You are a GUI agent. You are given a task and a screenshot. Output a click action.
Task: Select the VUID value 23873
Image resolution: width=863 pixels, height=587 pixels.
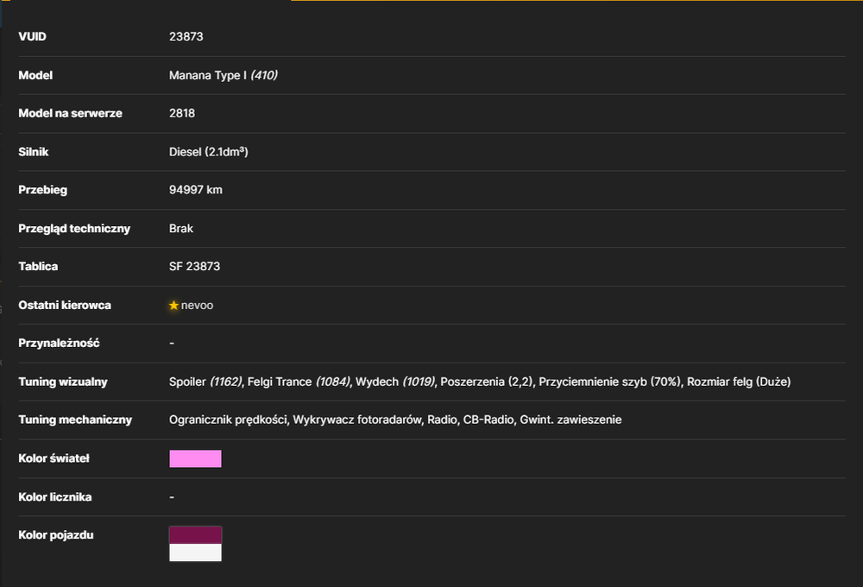click(x=186, y=36)
